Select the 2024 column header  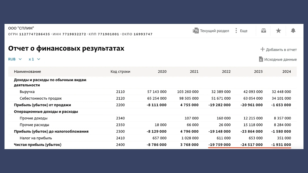pos(287,72)
